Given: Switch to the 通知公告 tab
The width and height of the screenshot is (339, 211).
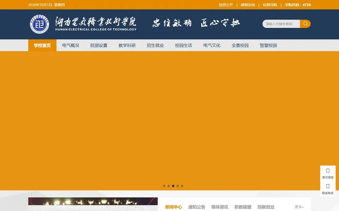Looking at the screenshot, I should (197, 207).
